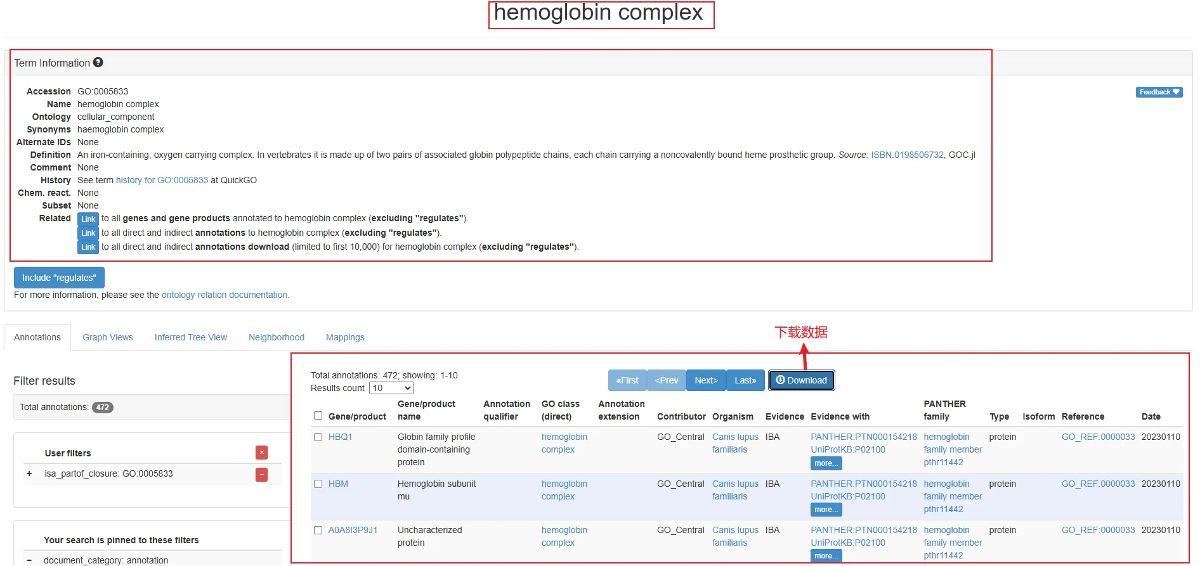Go to the Last» results page
Viewport: 1200px width, 566px height.
[x=745, y=380]
